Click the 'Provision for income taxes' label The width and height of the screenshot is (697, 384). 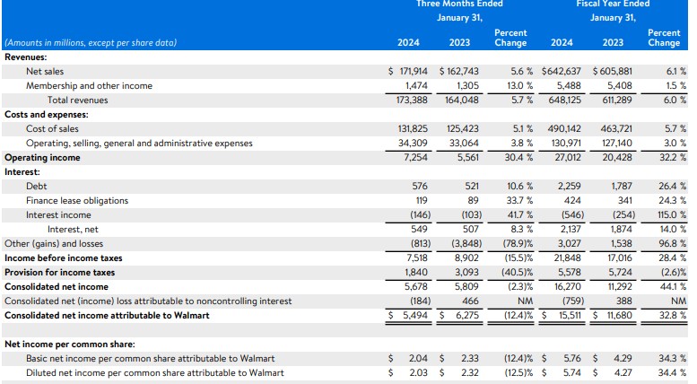coord(59,272)
